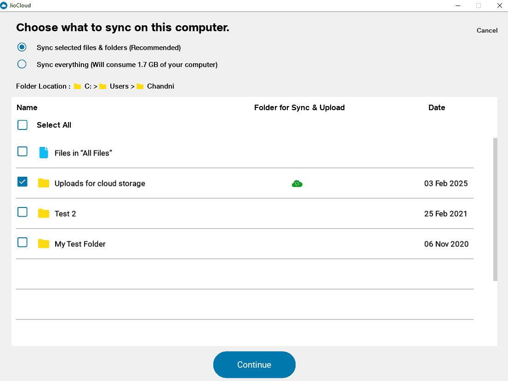Choose Sync selected files & folders option
Screen dimensions: 508x381
coord(22,47)
